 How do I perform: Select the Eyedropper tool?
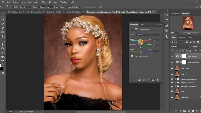click(x=3, y=24)
